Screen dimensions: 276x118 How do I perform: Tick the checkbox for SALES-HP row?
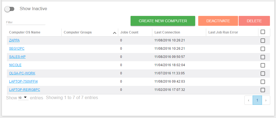[x=263, y=57]
